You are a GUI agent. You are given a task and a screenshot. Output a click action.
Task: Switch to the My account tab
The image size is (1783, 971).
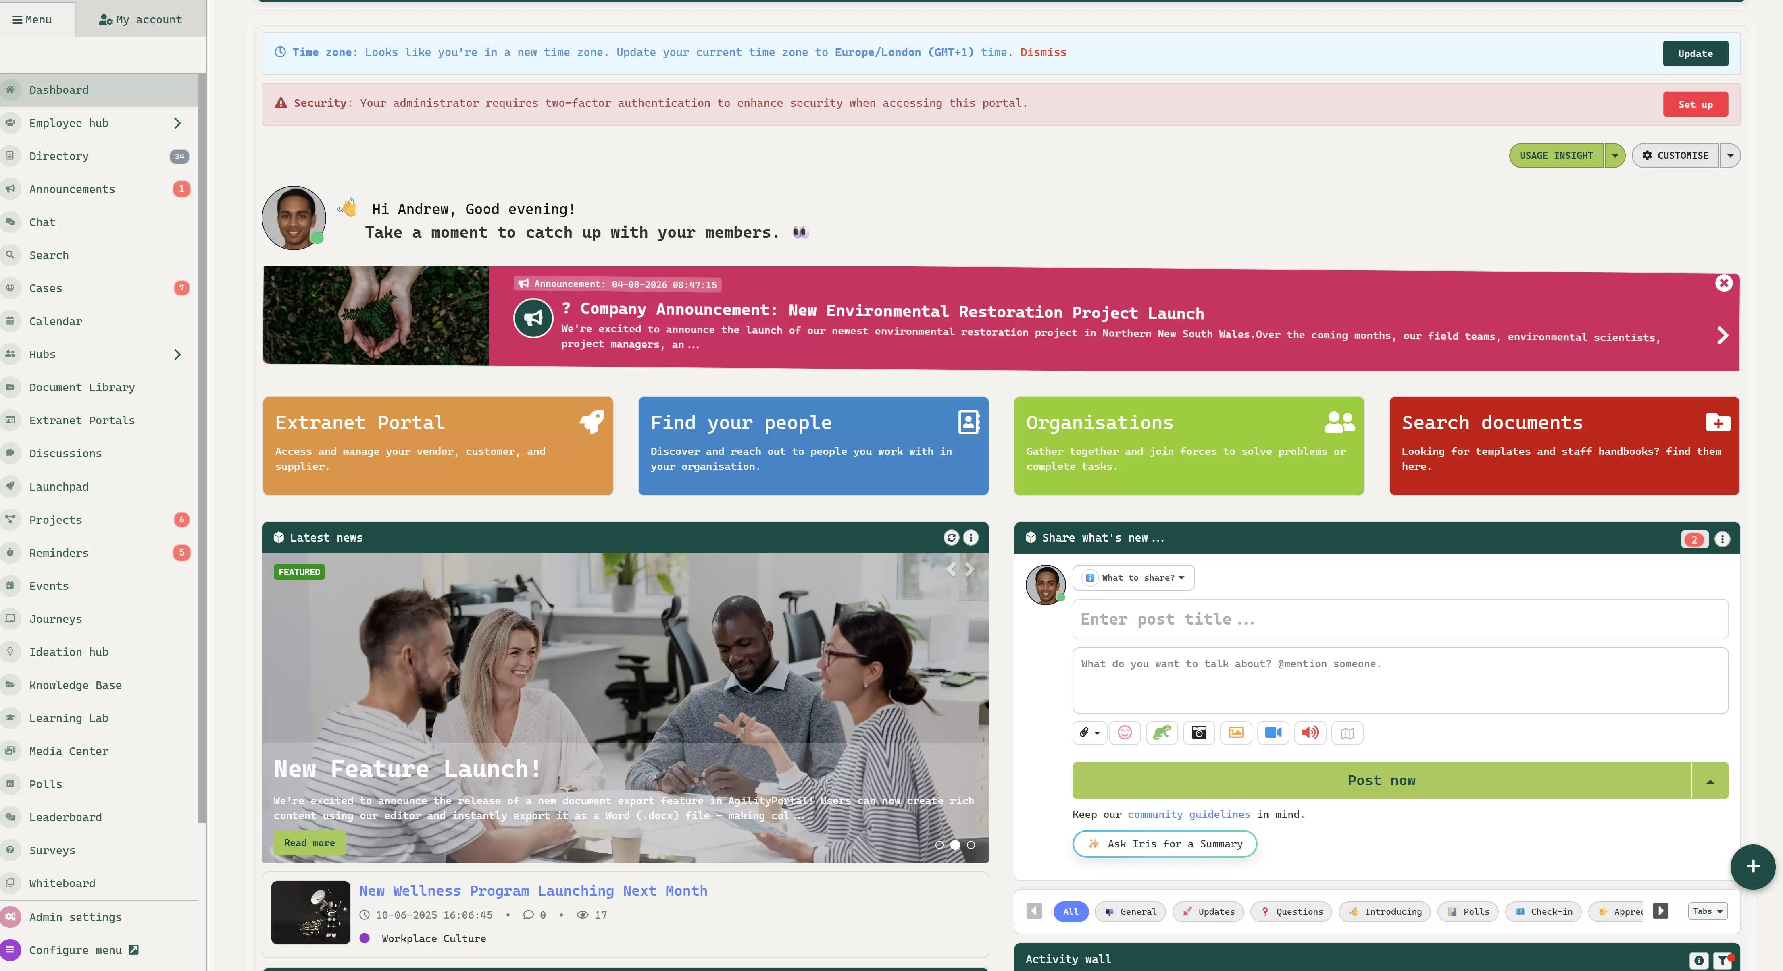pos(140,19)
